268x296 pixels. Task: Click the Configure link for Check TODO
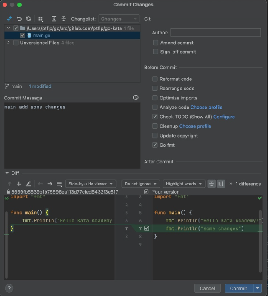point(224,117)
